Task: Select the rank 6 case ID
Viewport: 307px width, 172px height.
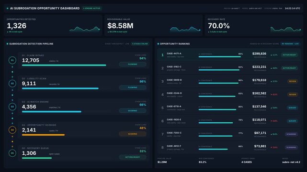Action: coord(174,119)
